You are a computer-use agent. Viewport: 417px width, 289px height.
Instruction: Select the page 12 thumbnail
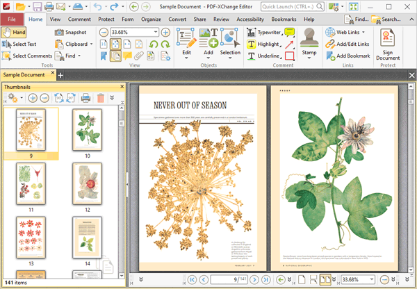(x=88, y=183)
